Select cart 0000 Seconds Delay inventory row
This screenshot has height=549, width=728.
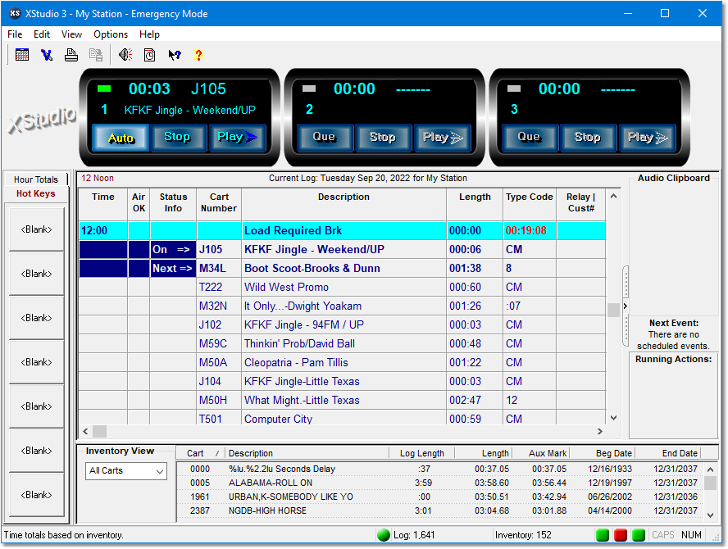click(x=440, y=469)
